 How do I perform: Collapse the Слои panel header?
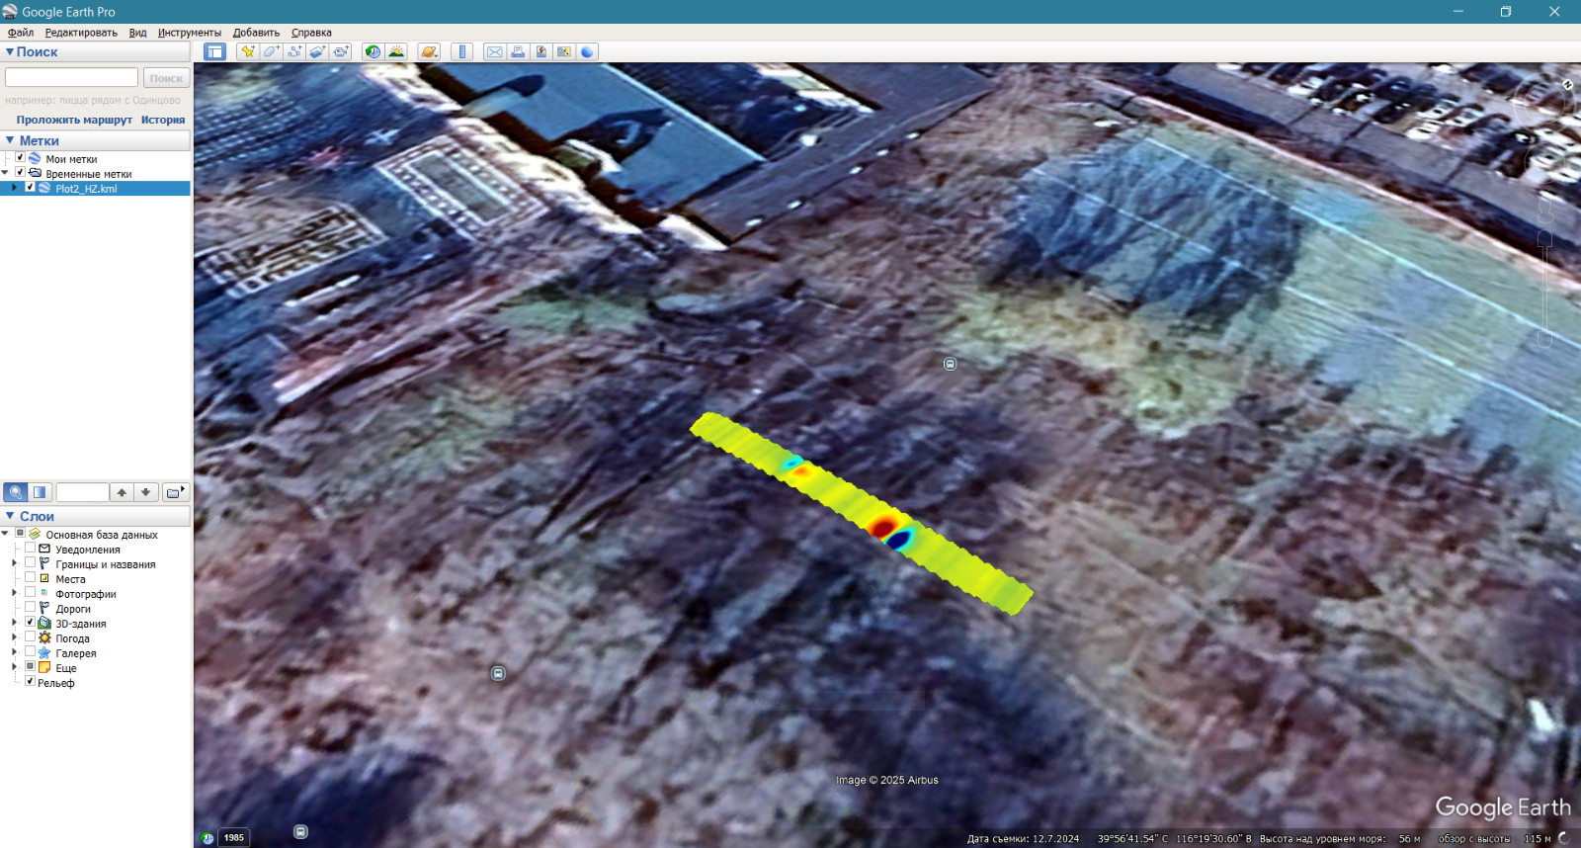(x=10, y=516)
